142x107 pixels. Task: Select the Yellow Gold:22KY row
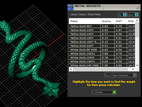[x=102, y=46]
